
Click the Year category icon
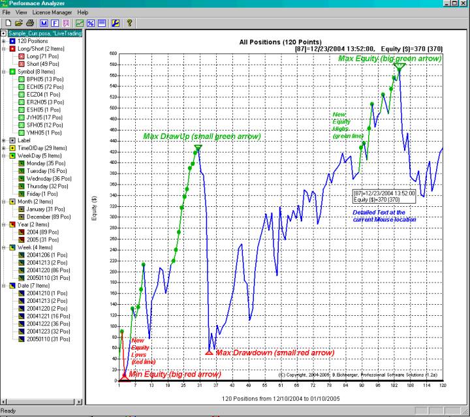pyautogui.click(x=12, y=224)
